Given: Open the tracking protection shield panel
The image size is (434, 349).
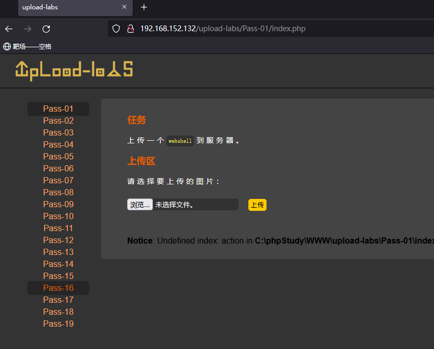Looking at the screenshot, I should coord(116,29).
